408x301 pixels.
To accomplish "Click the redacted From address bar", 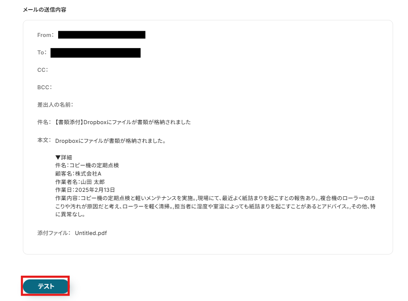I will (102, 35).
